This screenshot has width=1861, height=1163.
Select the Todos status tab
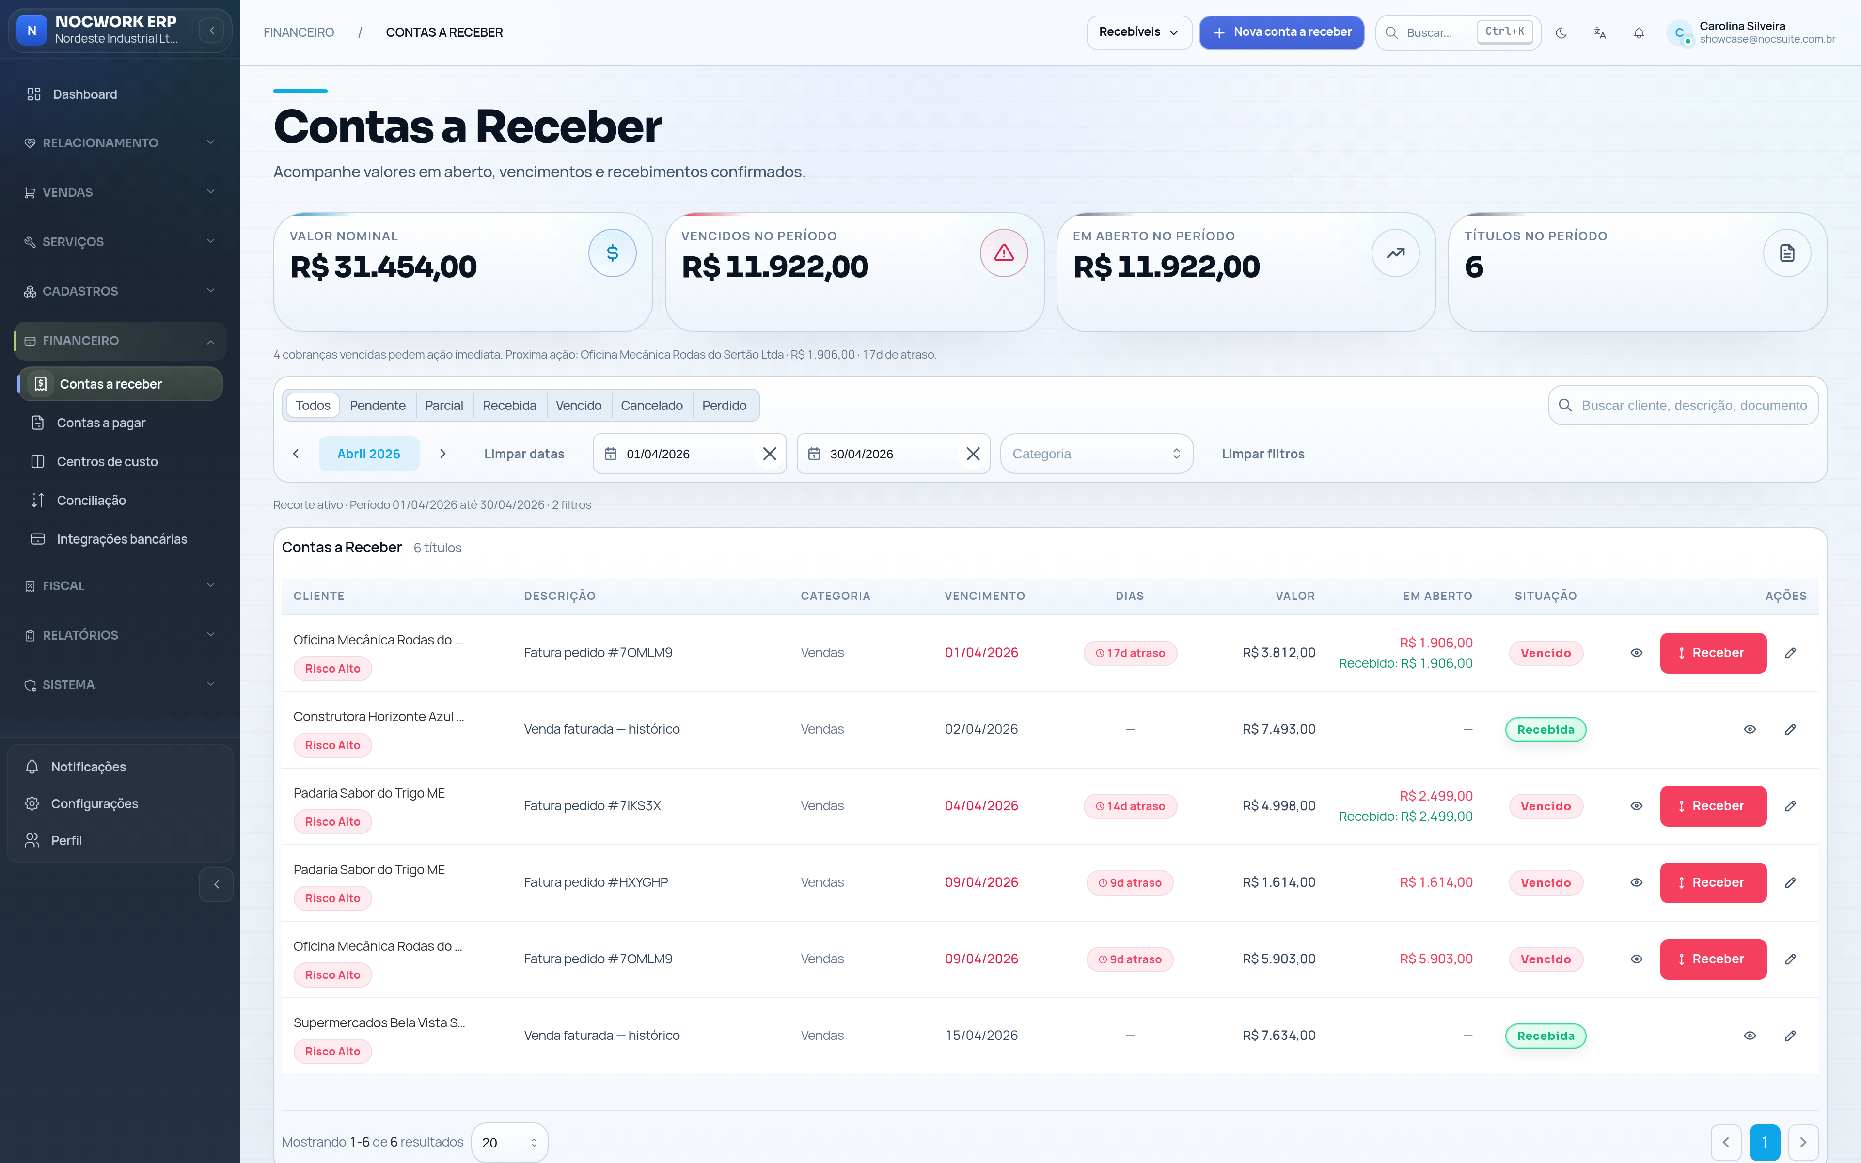click(x=312, y=406)
